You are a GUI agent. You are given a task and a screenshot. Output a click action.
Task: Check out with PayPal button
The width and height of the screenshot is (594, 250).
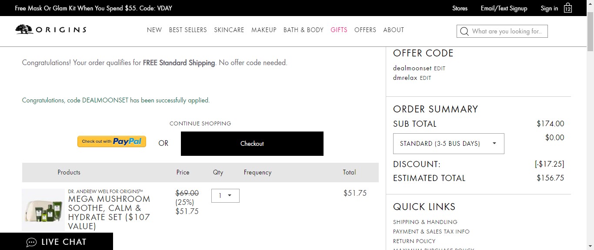(112, 141)
